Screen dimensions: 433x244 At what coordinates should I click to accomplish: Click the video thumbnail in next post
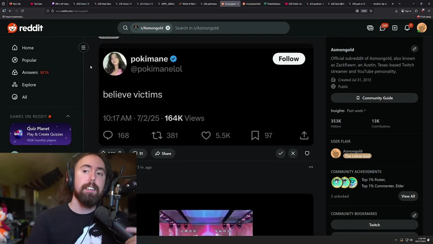pyautogui.click(x=206, y=223)
